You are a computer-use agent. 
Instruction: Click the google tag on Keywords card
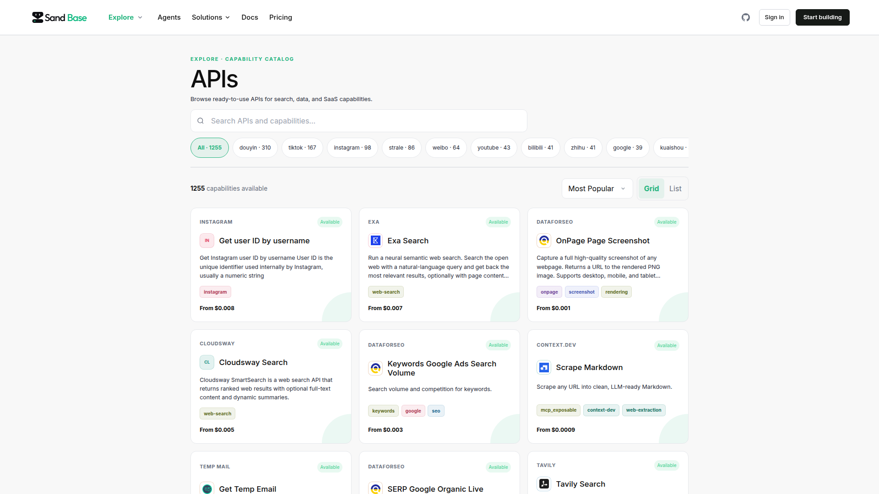click(x=413, y=411)
